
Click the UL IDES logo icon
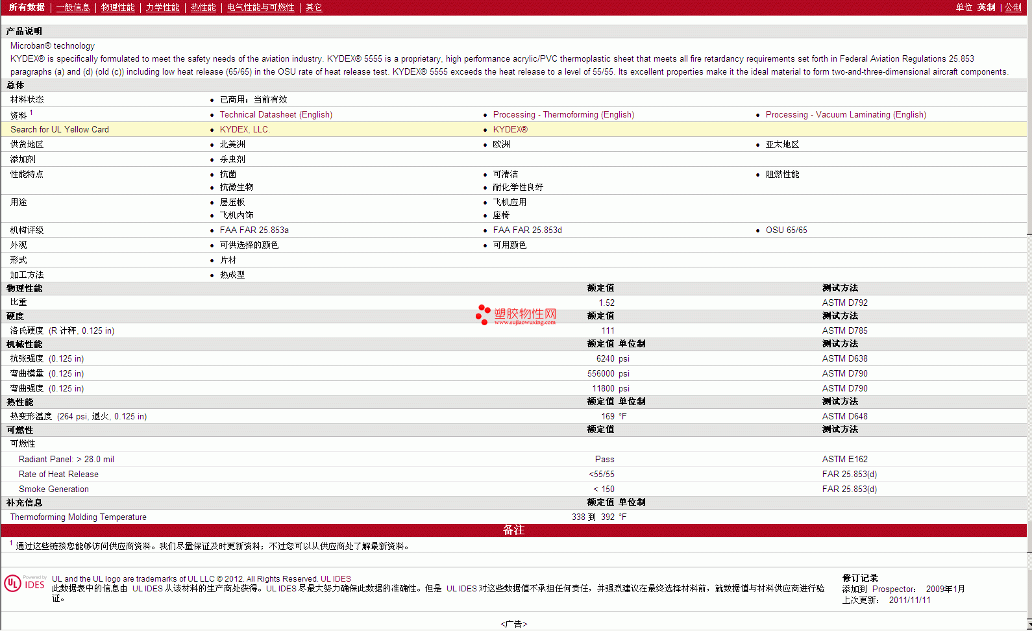pyautogui.click(x=25, y=583)
